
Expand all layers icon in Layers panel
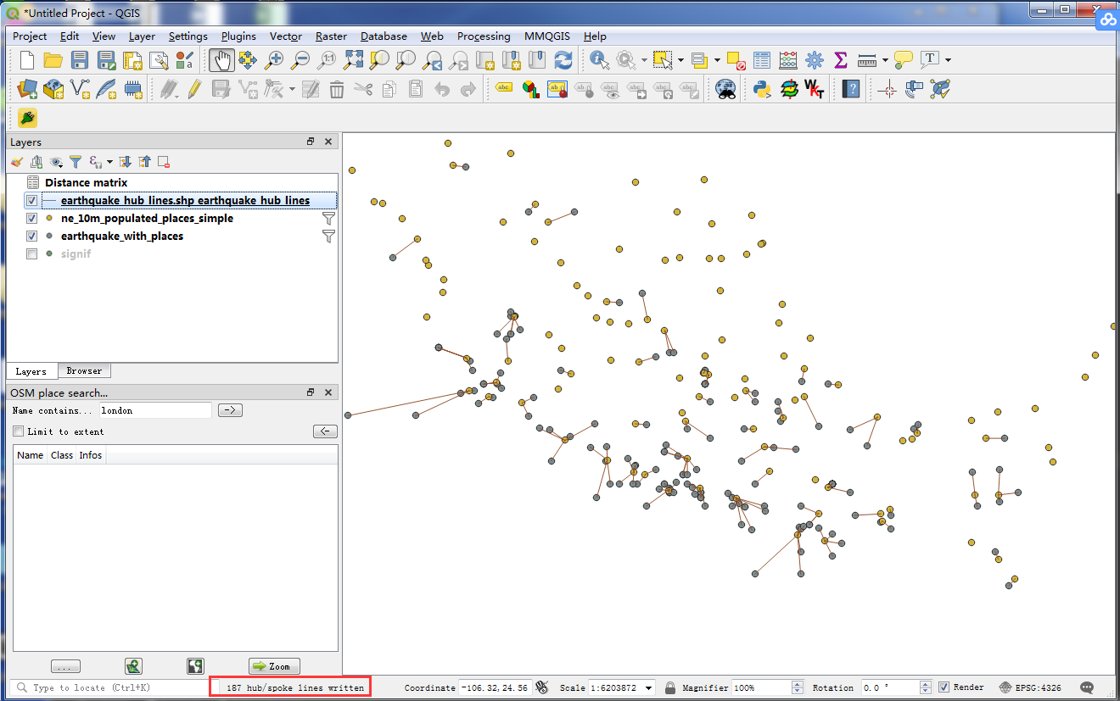(x=126, y=161)
